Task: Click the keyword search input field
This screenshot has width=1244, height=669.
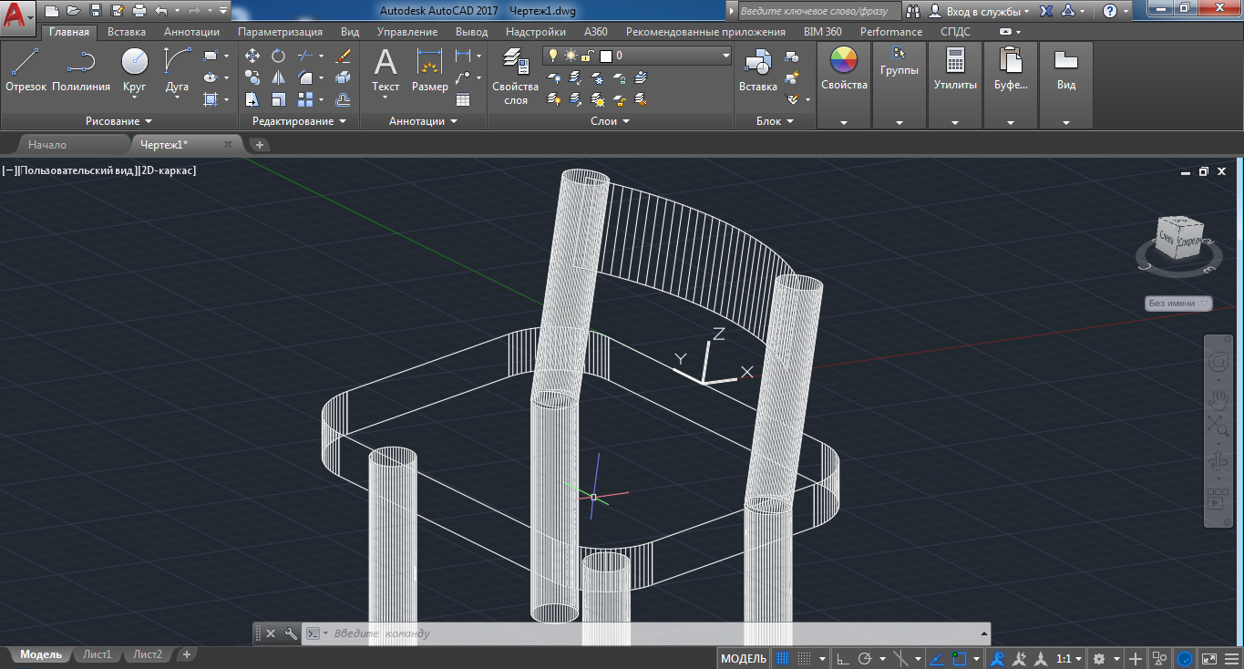Action: click(817, 11)
